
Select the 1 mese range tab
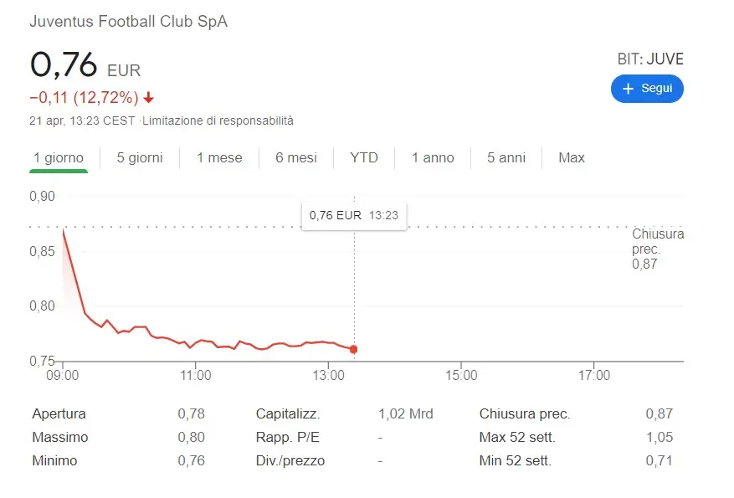(219, 157)
